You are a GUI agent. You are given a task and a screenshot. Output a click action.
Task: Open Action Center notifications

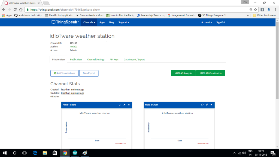coord(273,153)
